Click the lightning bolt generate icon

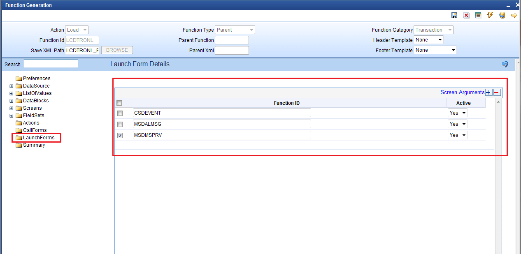pos(490,15)
